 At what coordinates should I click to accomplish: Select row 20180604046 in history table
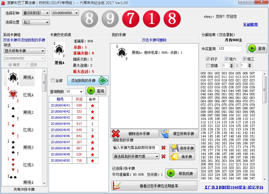(60, 136)
